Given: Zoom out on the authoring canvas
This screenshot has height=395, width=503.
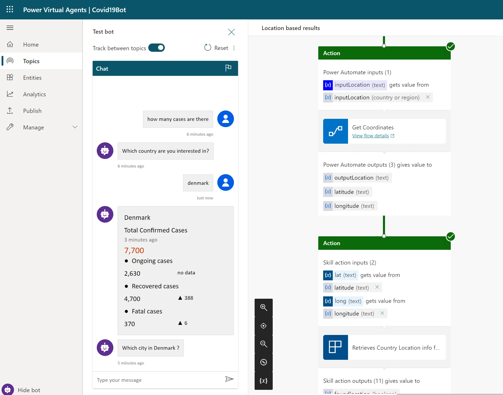Looking at the screenshot, I should pyautogui.click(x=264, y=344).
